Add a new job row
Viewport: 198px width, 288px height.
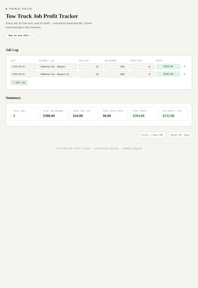point(19,82)
